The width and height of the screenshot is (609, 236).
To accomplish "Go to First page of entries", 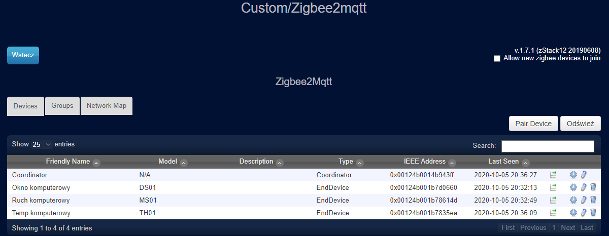I will 508,228.
